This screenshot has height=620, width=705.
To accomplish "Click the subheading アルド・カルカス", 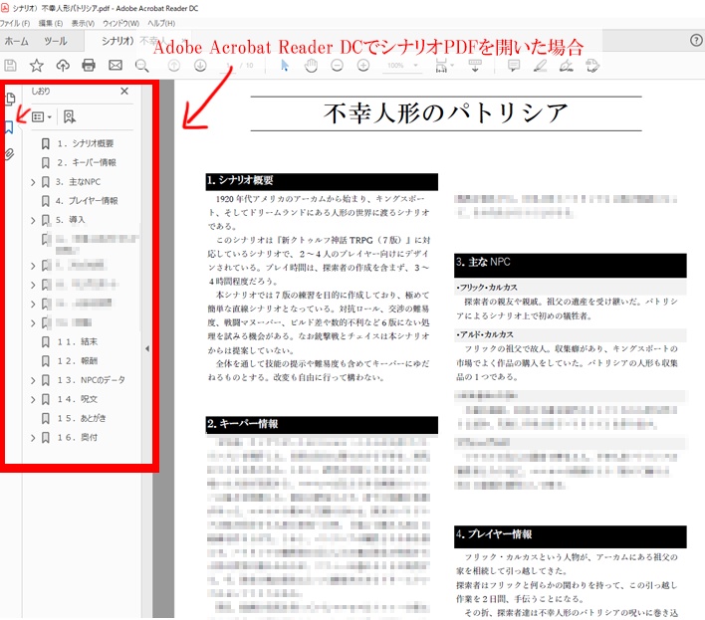I will (485, 334).
